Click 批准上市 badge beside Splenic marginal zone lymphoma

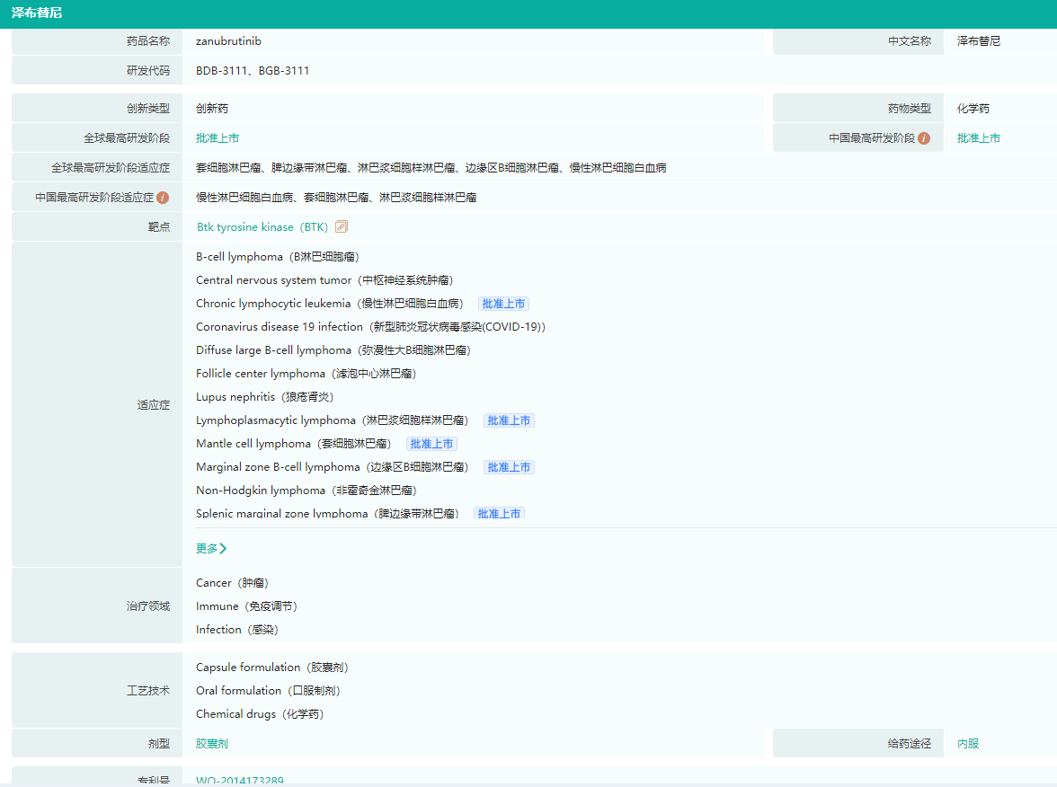(x=499, y=514)
